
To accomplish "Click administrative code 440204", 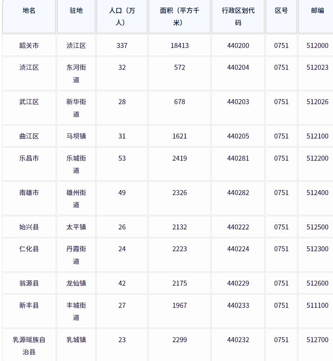I will (238, 67).
